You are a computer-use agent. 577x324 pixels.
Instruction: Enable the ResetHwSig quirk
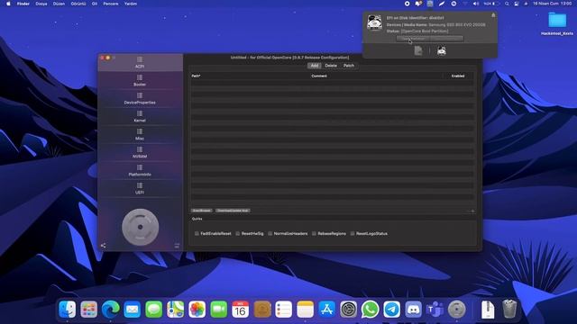coord(238,234)
